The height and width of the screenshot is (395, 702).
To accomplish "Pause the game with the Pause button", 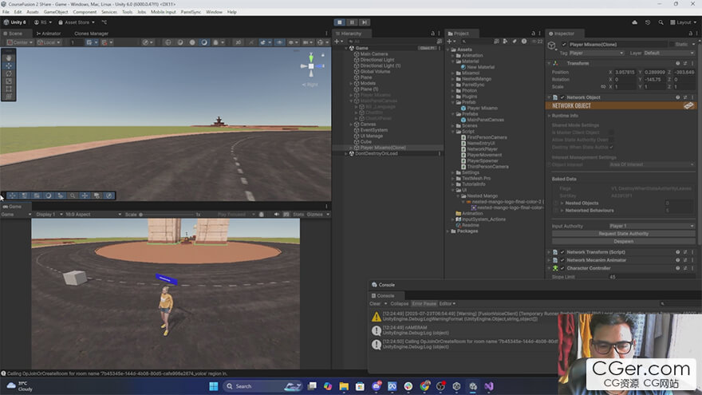I will [352, 22].
